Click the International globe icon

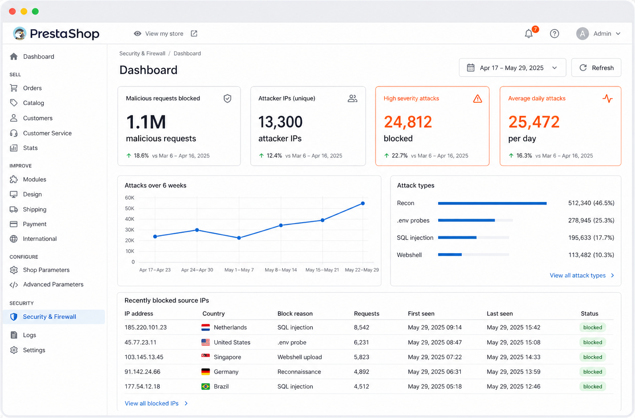pos(14,239)
